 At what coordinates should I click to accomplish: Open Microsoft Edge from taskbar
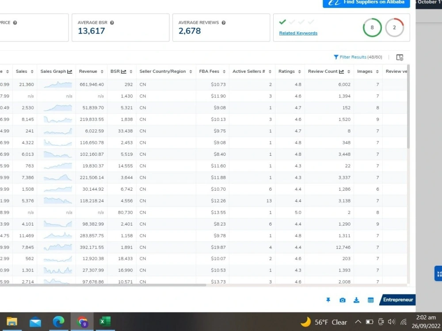[58, 321]
